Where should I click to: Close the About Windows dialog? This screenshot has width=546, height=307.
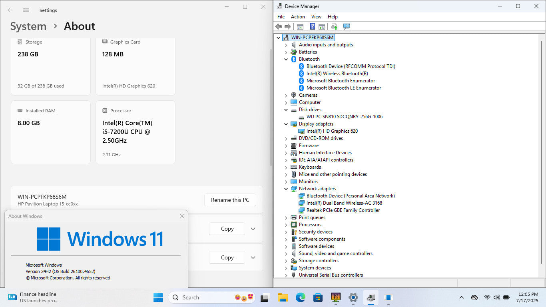click(x=182, y=216)
